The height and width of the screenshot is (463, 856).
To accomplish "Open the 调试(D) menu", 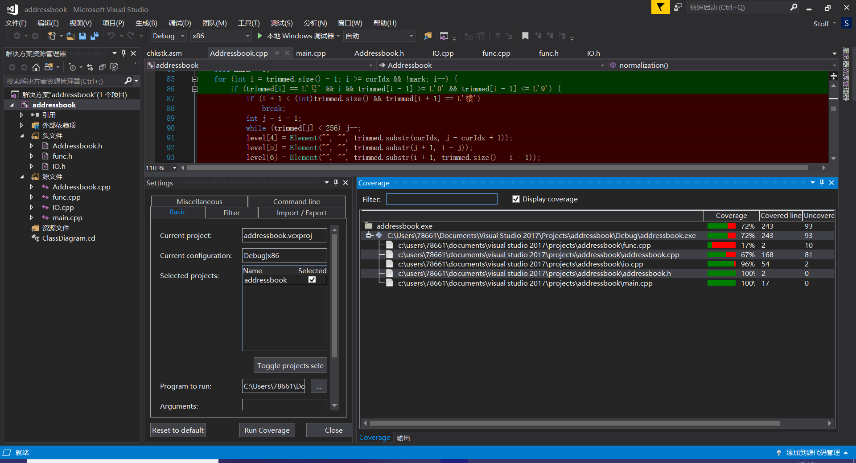I will pos(180,23).
